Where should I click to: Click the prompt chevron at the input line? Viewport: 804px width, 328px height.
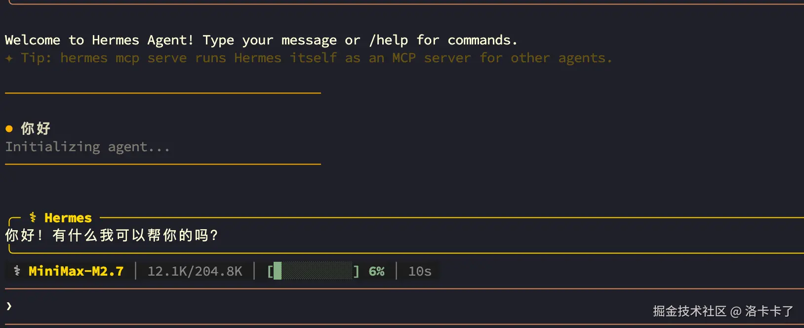[9, 306]
